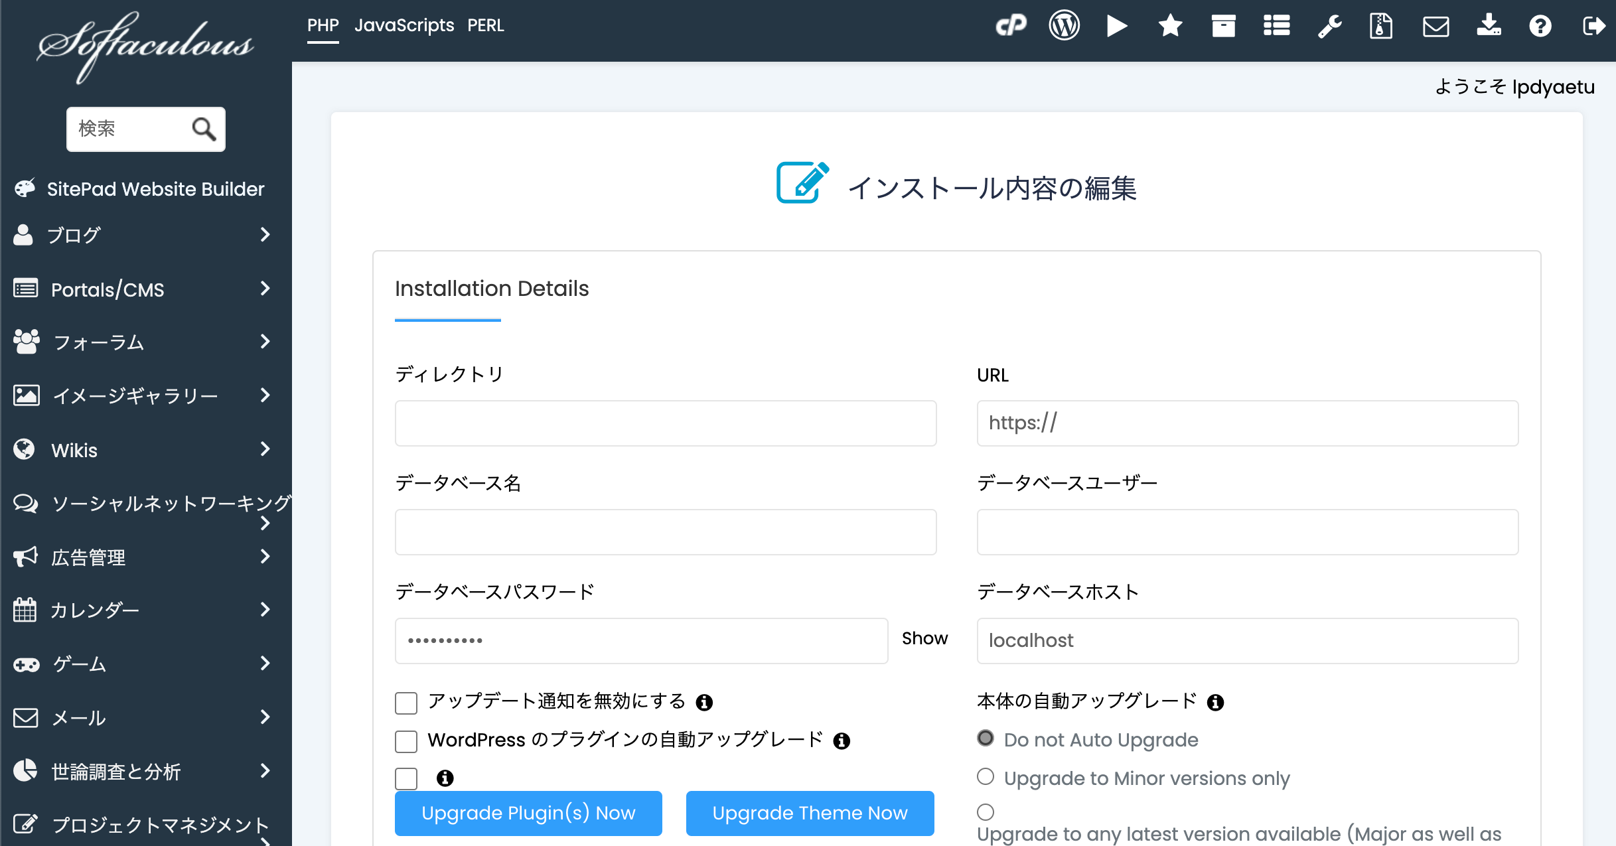
Task: Open the help question mark icon
Action: (1540, 26)
